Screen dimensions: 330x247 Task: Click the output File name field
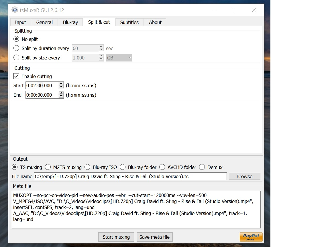click(x=130, y=176)
